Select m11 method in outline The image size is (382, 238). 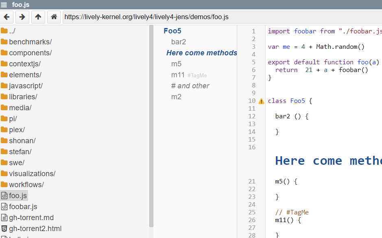tap(178, 75)
